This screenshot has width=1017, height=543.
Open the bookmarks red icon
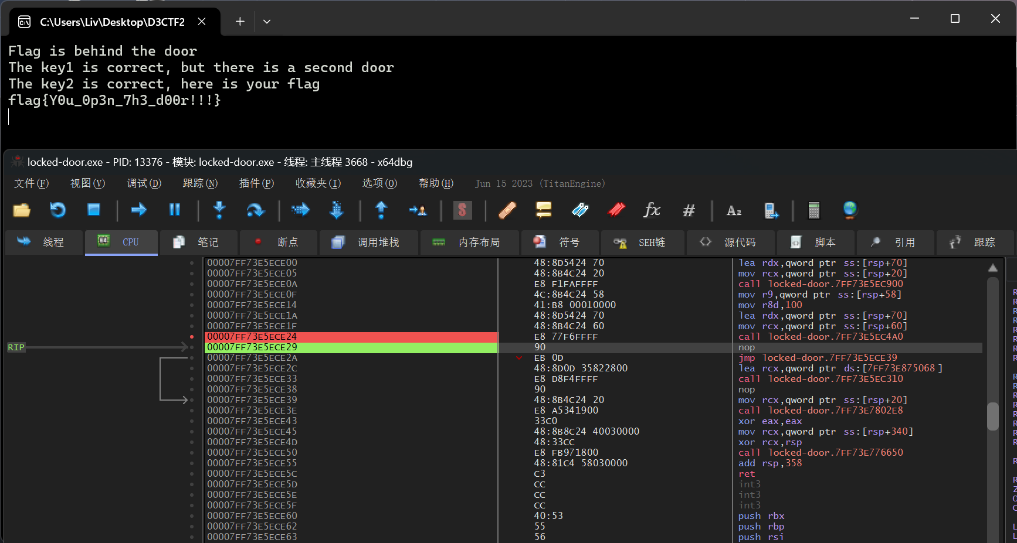[x=616, y=210]
